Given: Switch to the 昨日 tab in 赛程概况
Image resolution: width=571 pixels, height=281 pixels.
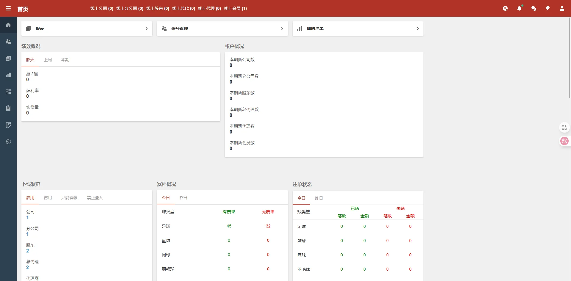Looking at the screenshot, I should [x=183, y=198].
